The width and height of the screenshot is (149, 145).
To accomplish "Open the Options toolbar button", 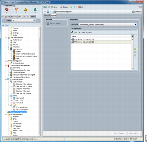I will click(64, 7).
